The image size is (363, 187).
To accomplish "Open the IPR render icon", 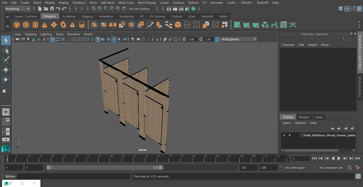I will pos(181,9).
